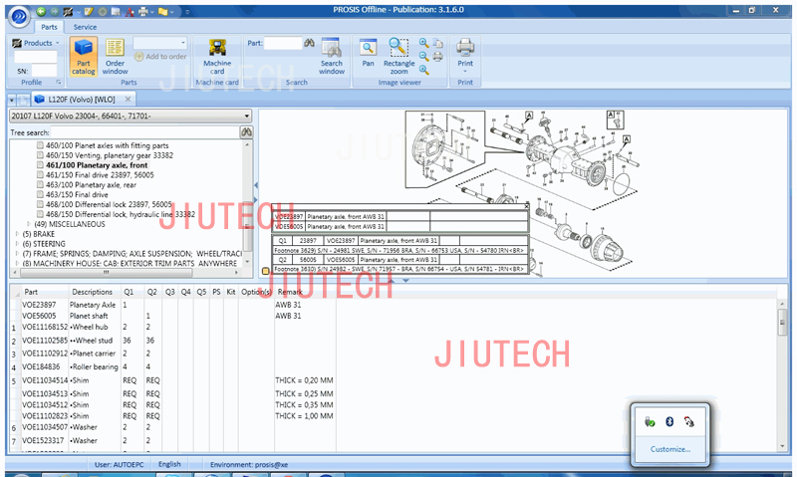
Task: Click the safely remove hardware tray icon
Action: [650, 421]
